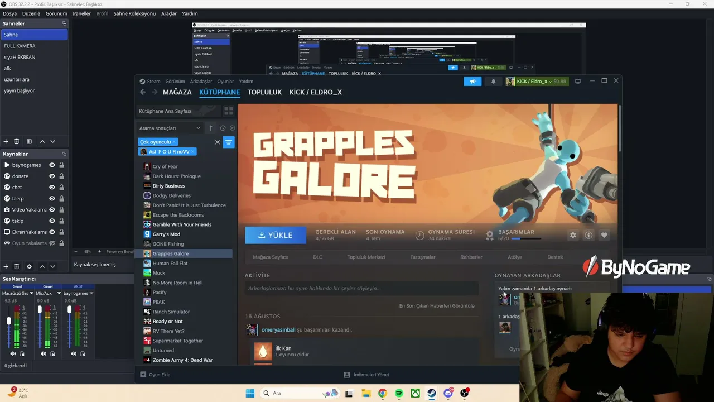Image resolution: width=714 pixels, height=402 pixels.
Task: Clear all library search filters
Action: pyautogui.click(x=218, y=142)
